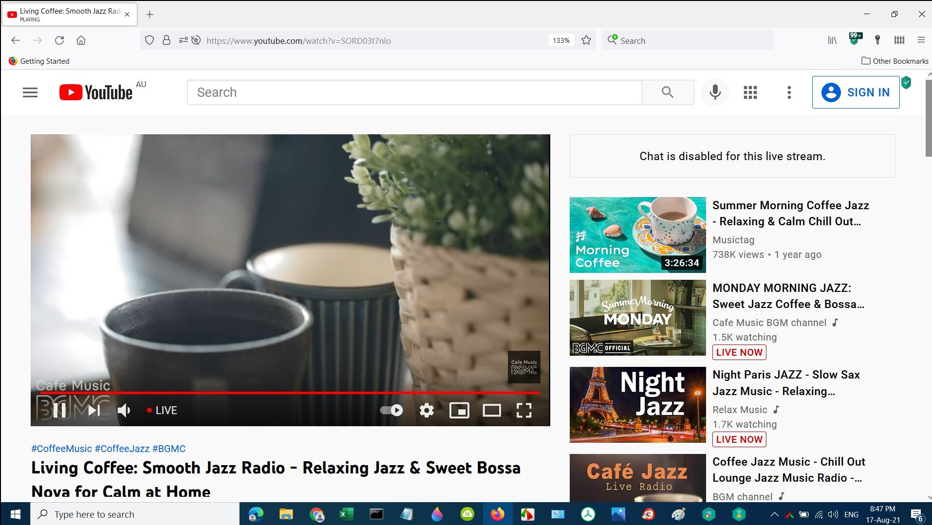Click the YouTube search magnifier button
This screenshot has width=932, height=525.
tap(668, 92)
